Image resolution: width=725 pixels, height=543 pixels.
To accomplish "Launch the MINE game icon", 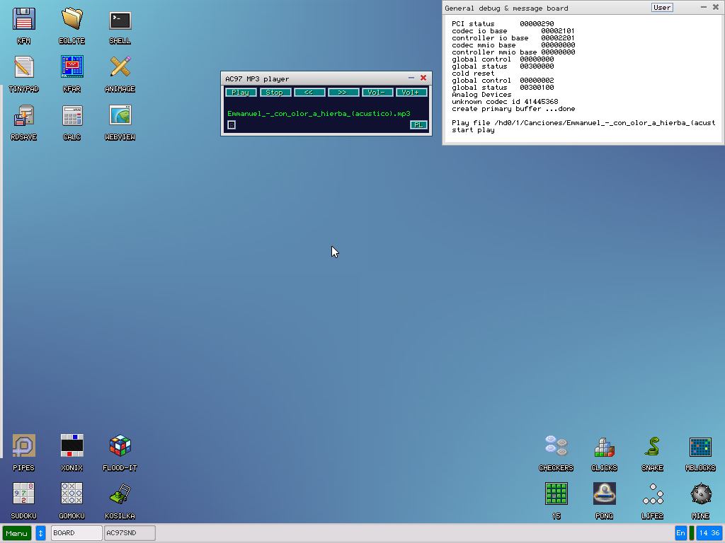I will (x=700, y=494).
